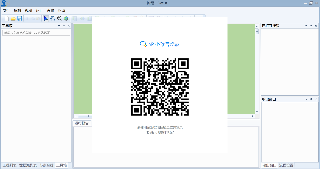This screenshot has height=169, width=320.
Task: Close the 工具箱 panel
Action: pos(69,26)
